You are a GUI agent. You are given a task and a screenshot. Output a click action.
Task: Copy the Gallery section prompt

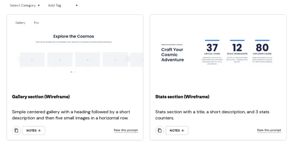16,130
